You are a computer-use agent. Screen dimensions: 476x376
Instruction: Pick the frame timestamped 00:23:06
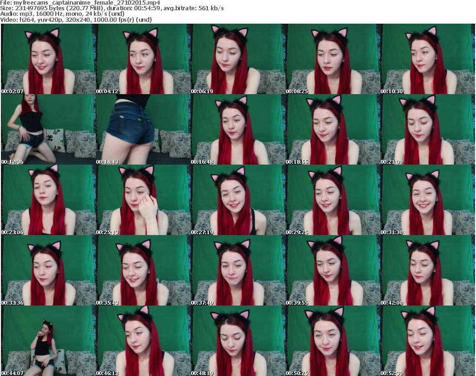click(48, 200)
